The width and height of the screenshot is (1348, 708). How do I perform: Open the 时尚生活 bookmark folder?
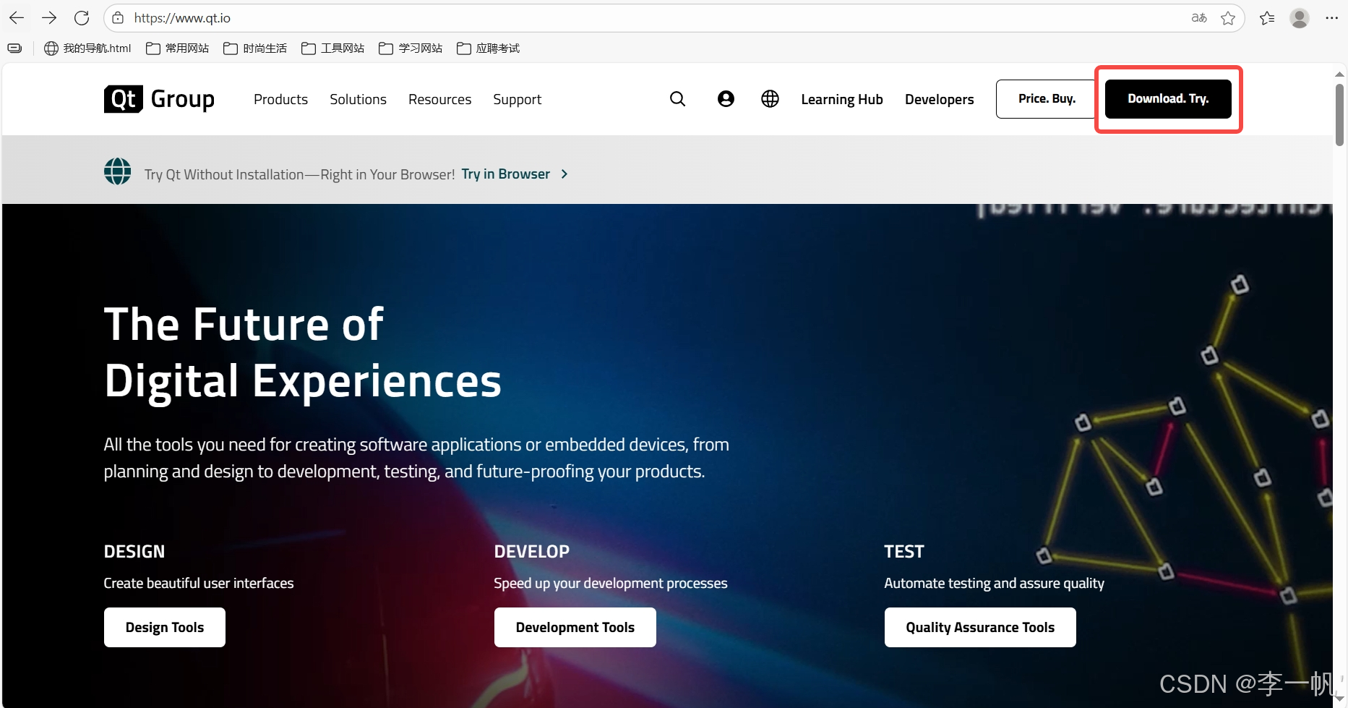click(255, 48)
